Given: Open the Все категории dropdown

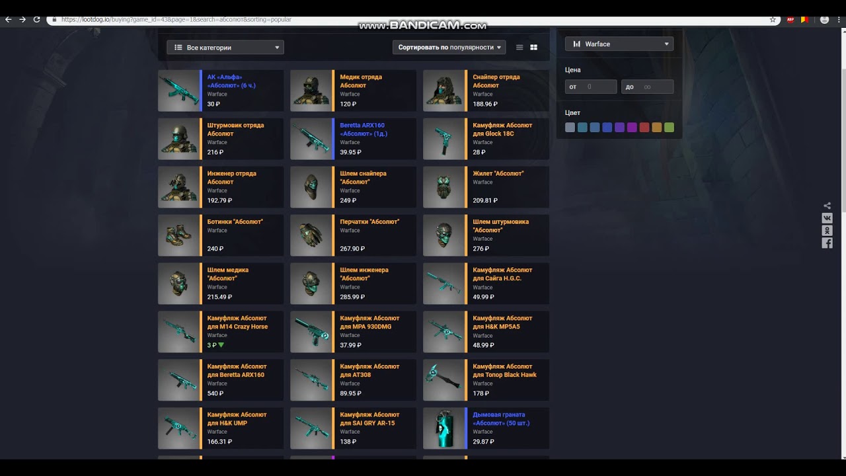Looking at the screenshot, I should tap(225, 48).
